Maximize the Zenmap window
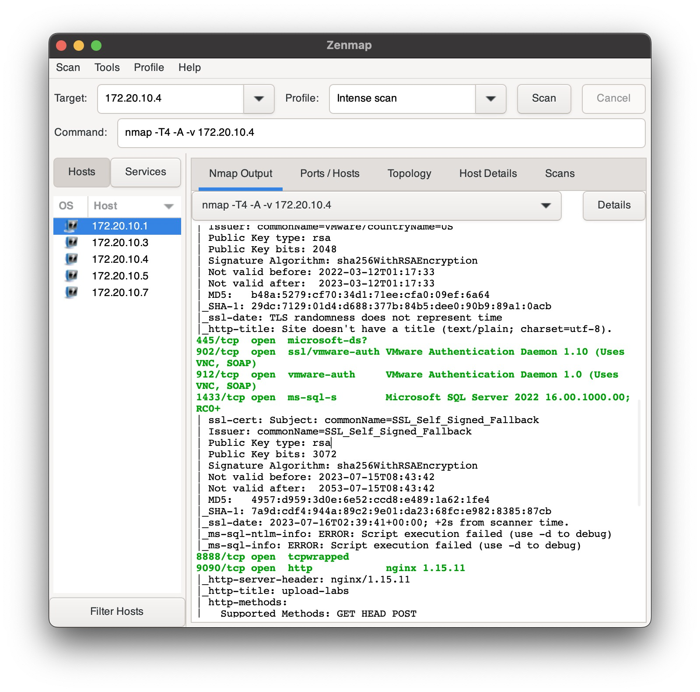The image size is (700, 692). (x=96, y=46)
